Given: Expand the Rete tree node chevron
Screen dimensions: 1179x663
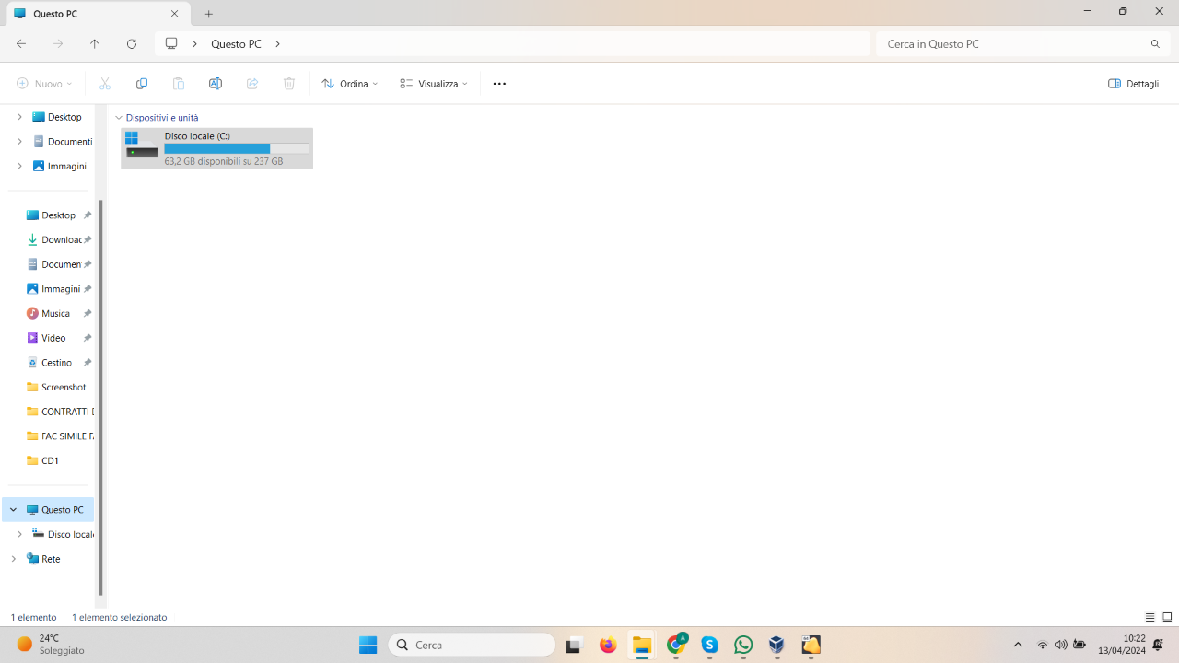Looking at the screenshot, I should pyautogui.click(x=13, y=559).
